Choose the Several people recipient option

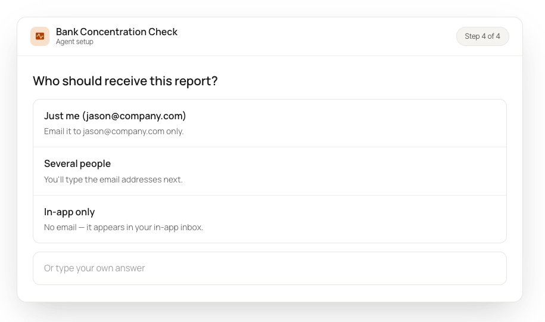point(270,171)
